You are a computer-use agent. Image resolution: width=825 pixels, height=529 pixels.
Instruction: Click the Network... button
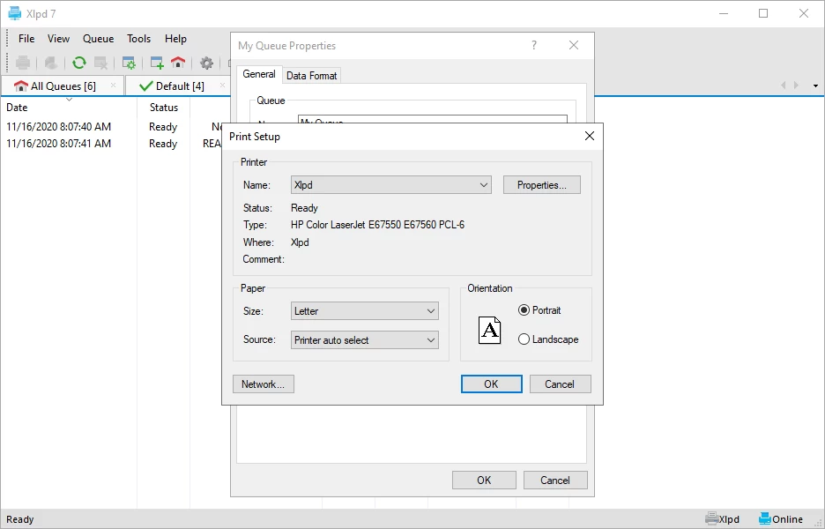click(x=263, y=384)
